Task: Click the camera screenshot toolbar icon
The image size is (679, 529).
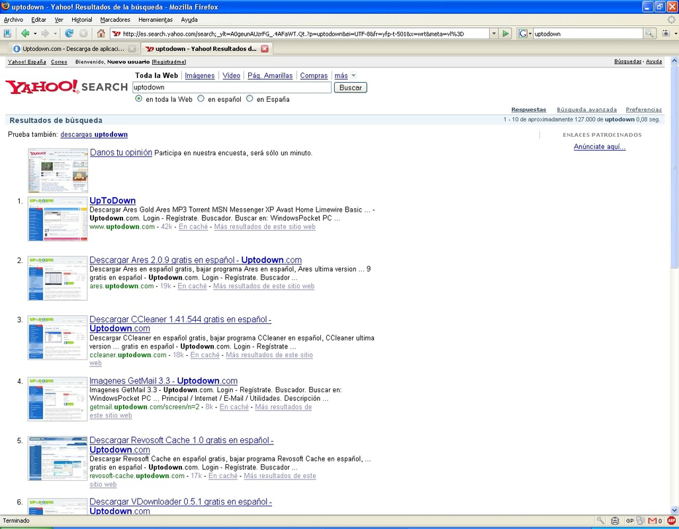Action: pyautogui.click(x=666, y=33)
